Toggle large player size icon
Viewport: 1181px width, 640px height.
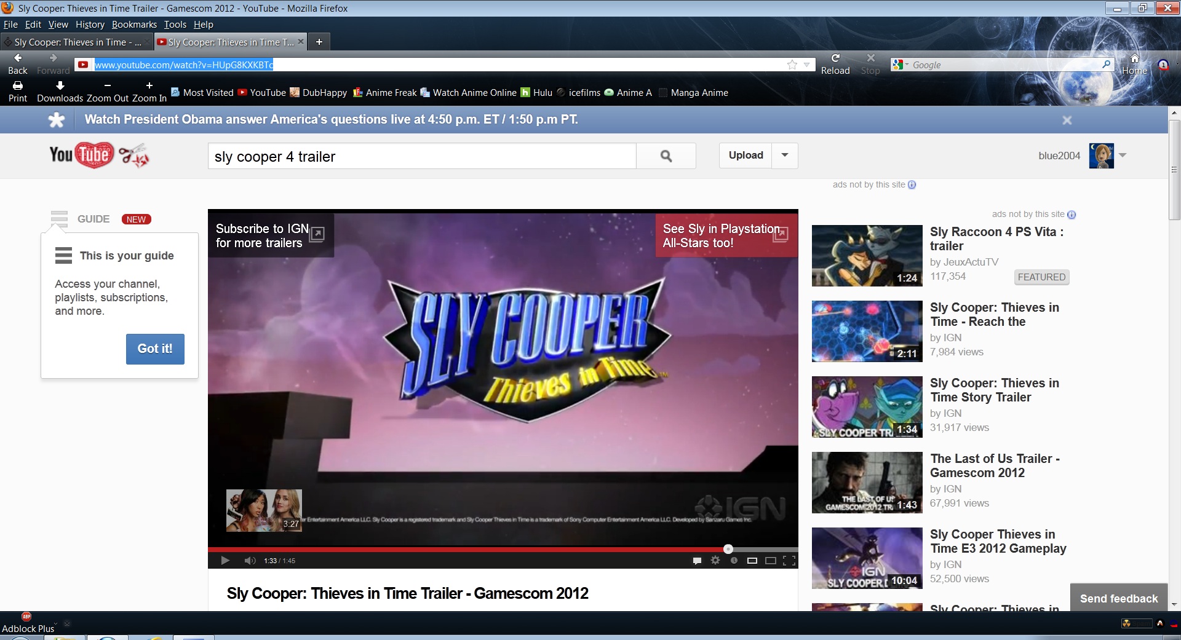(771, 560)
